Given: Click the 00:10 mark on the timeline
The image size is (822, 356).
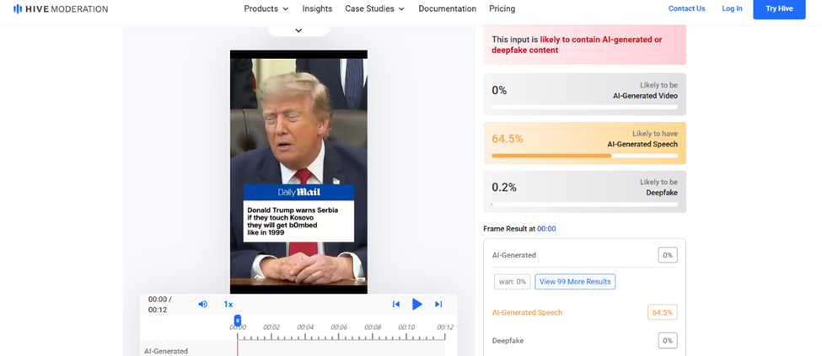Looking at the screenshot, I should click(406, 327).
